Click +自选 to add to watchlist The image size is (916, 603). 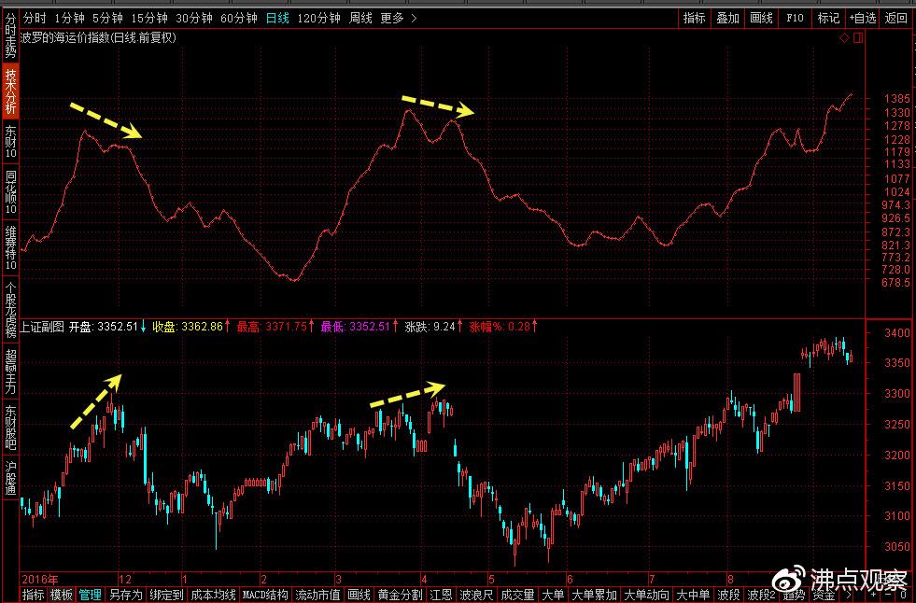click(863, 18)
